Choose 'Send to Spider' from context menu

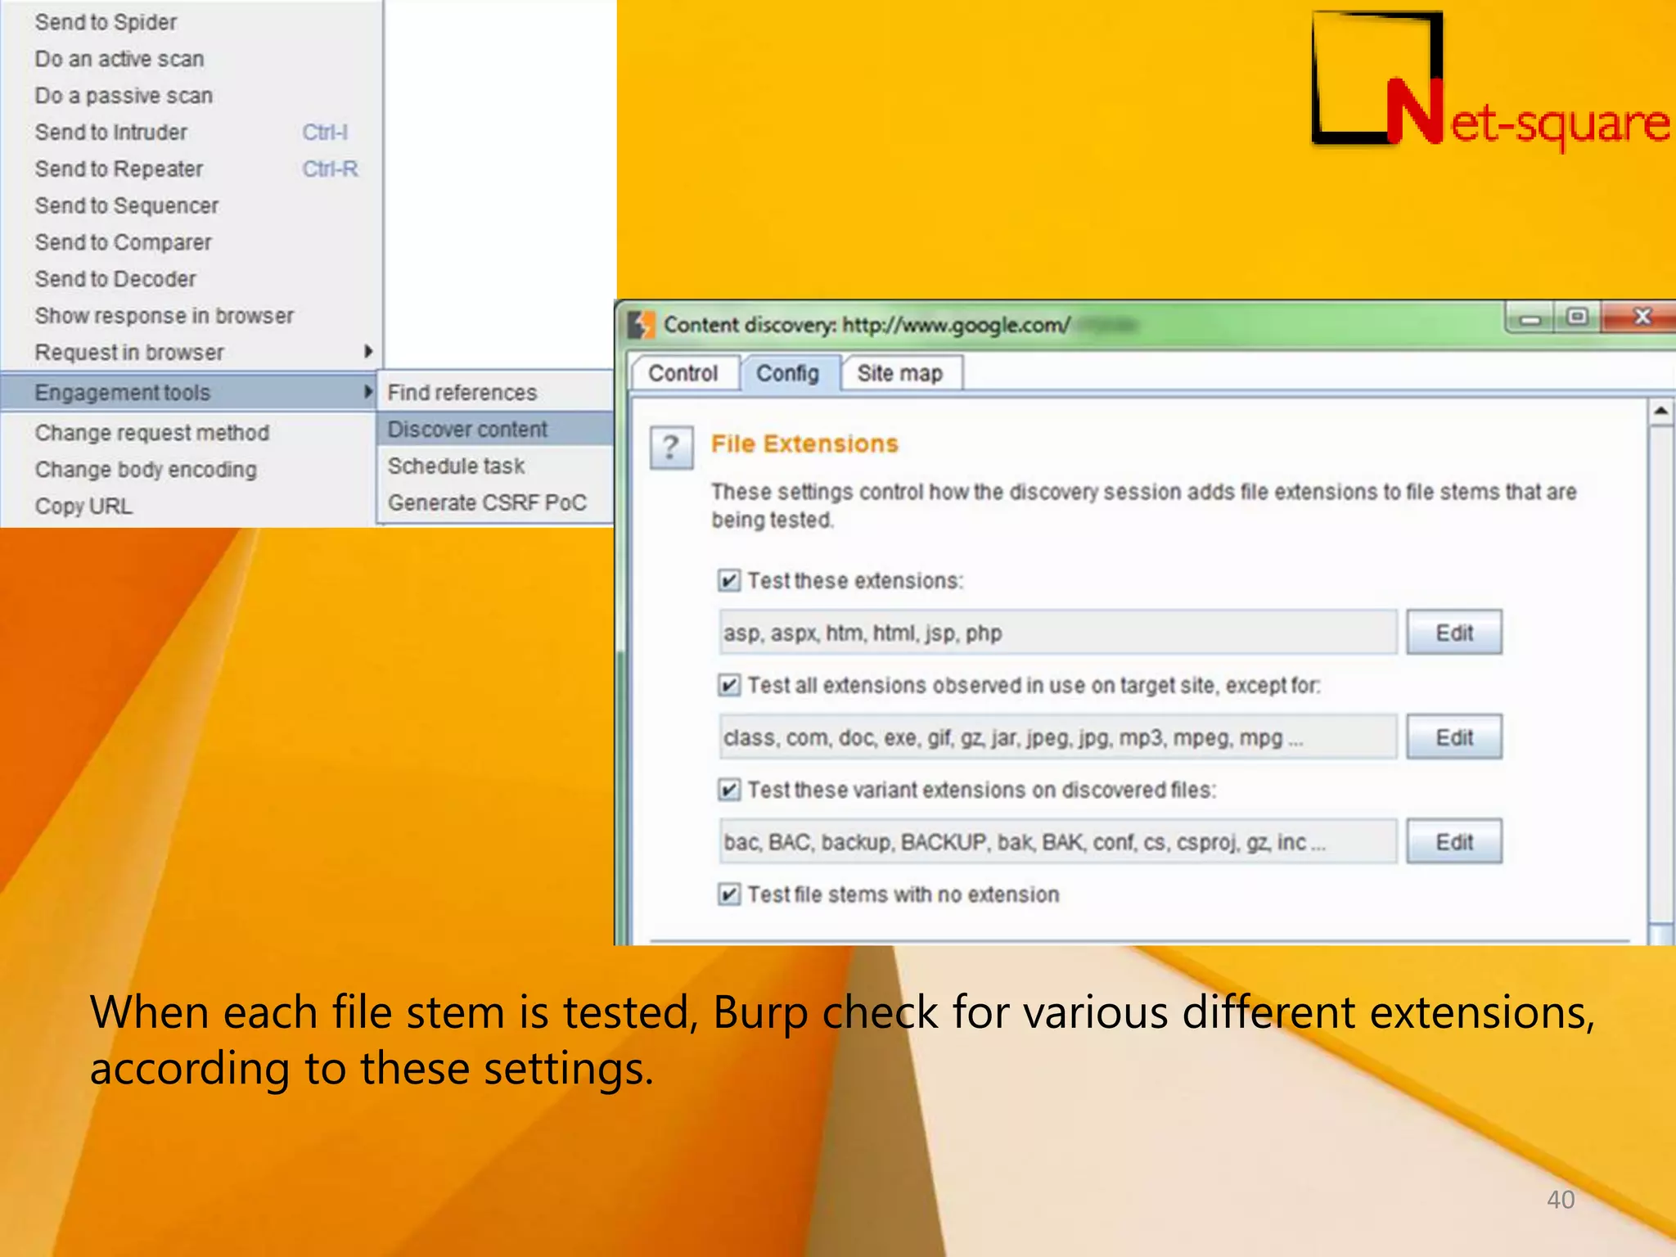coord(190,22)
